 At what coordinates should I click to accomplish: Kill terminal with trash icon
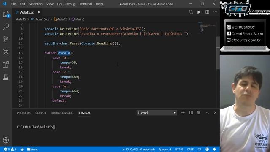[x=199, y=113]
